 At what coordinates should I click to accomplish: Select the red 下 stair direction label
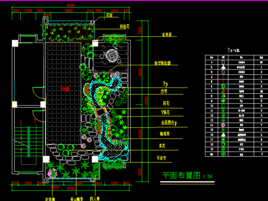pyautogui.click(x=35, y=122)
